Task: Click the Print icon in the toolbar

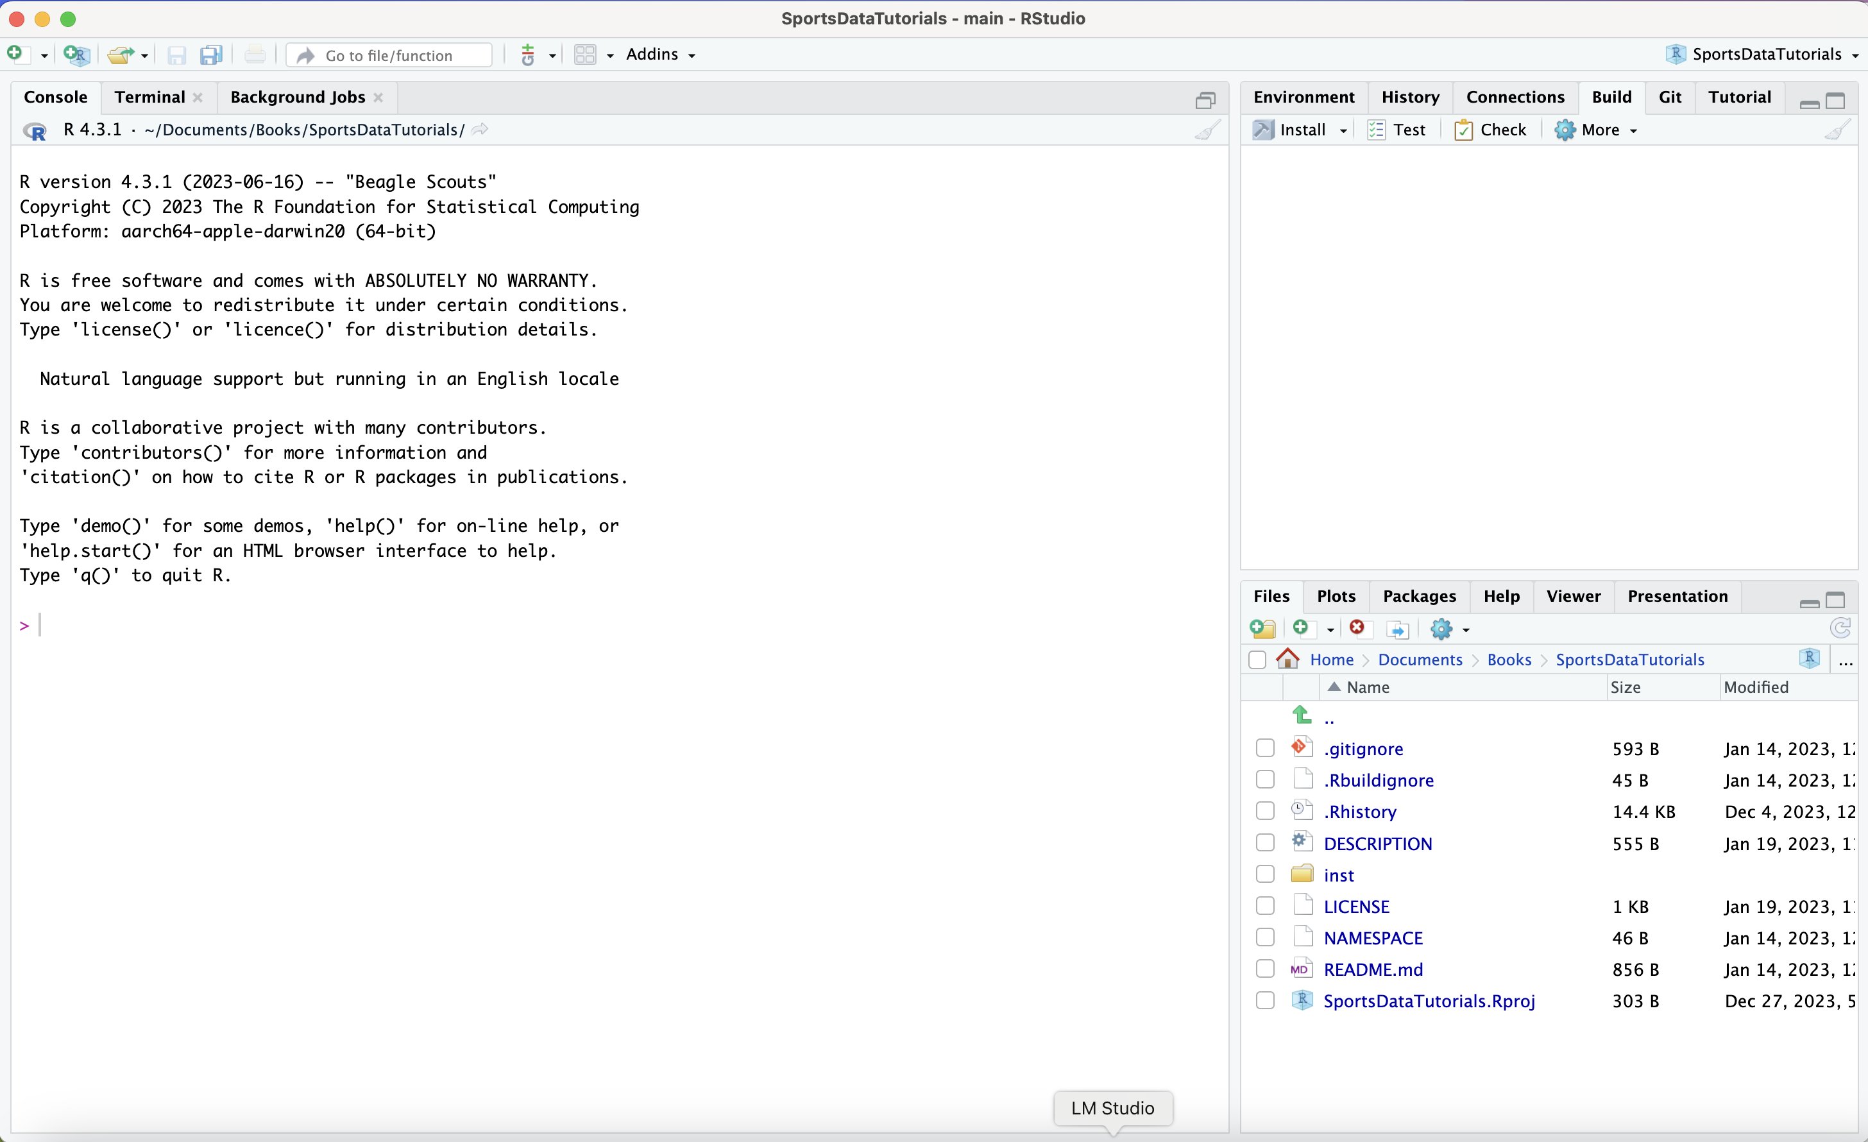Action: [255, 55]
